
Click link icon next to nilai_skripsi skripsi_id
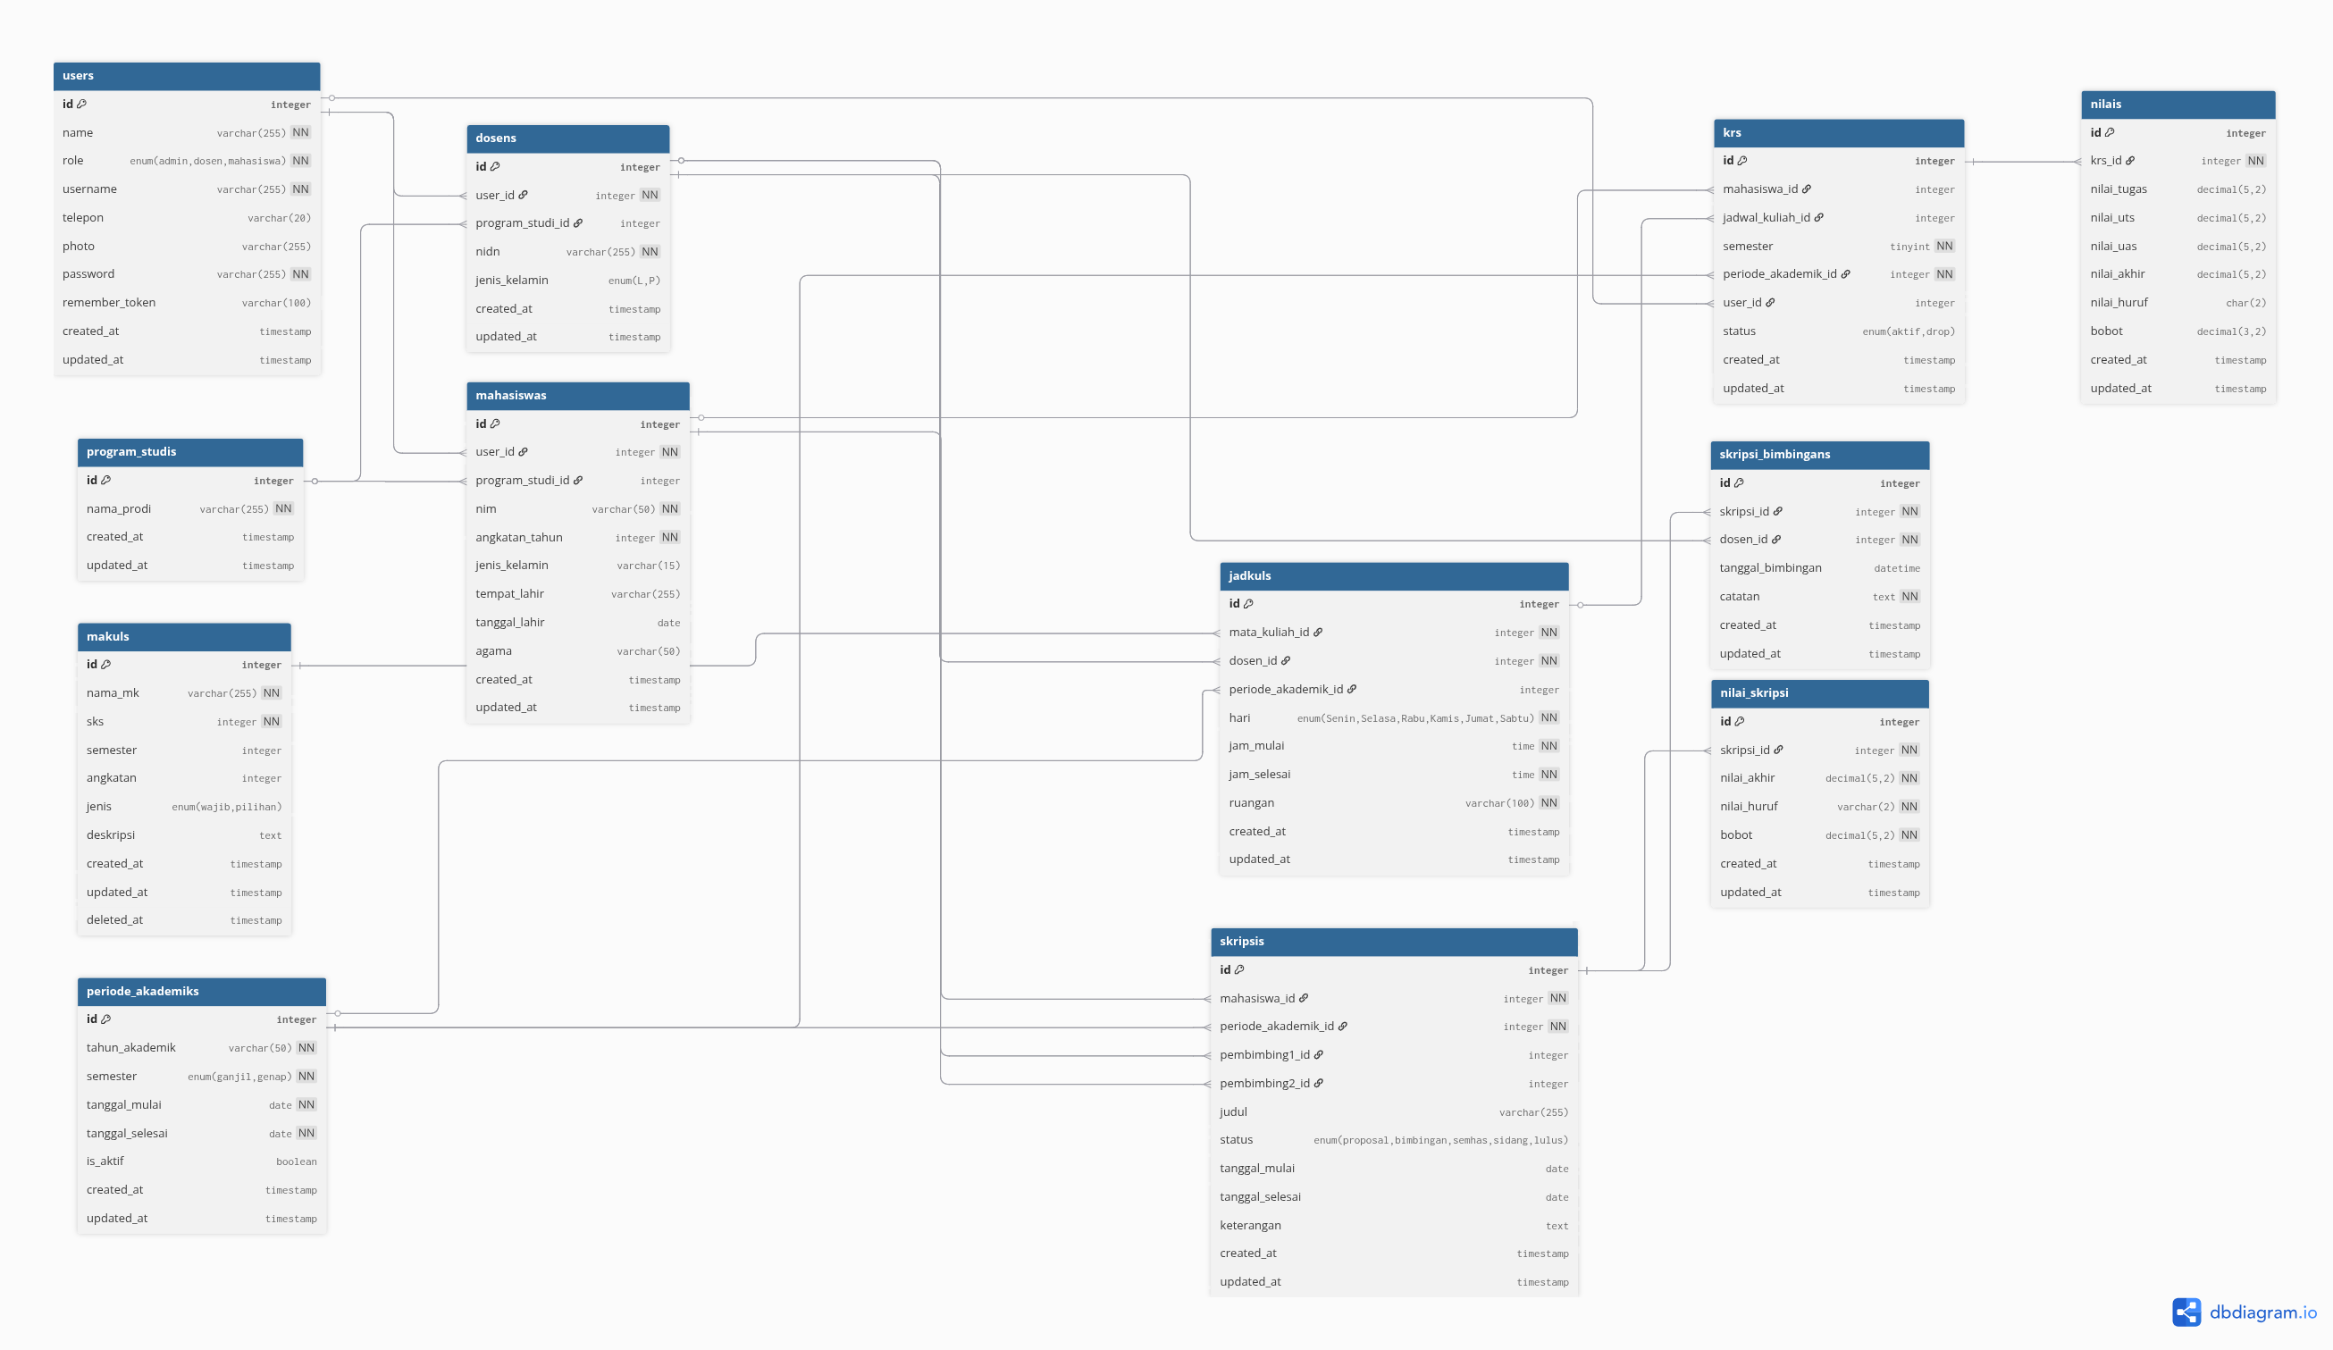click(x=1778, y=750)
